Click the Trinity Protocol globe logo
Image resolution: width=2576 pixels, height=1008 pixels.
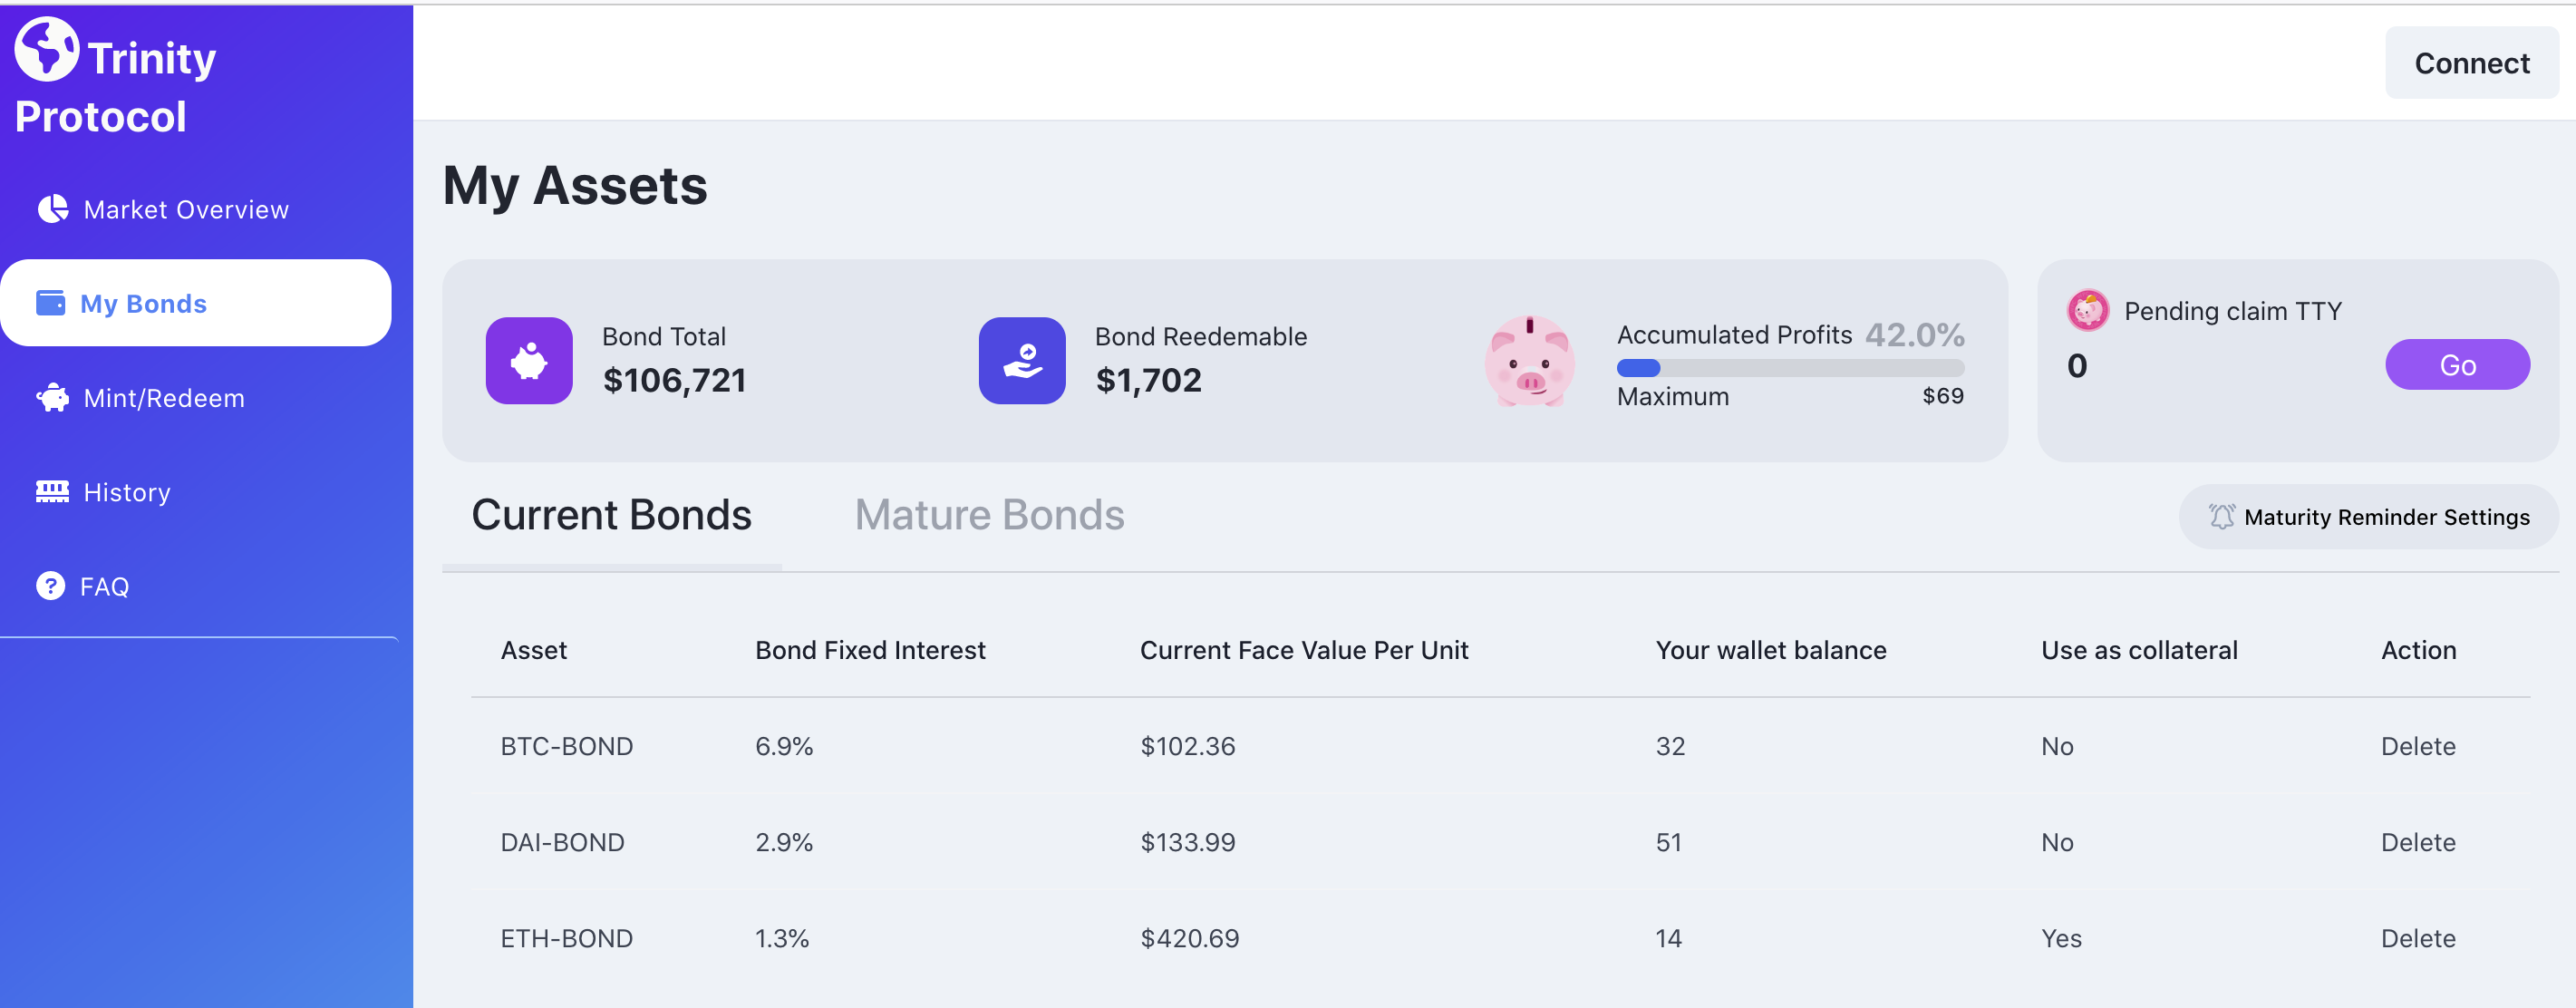click(x=46, y=49)
